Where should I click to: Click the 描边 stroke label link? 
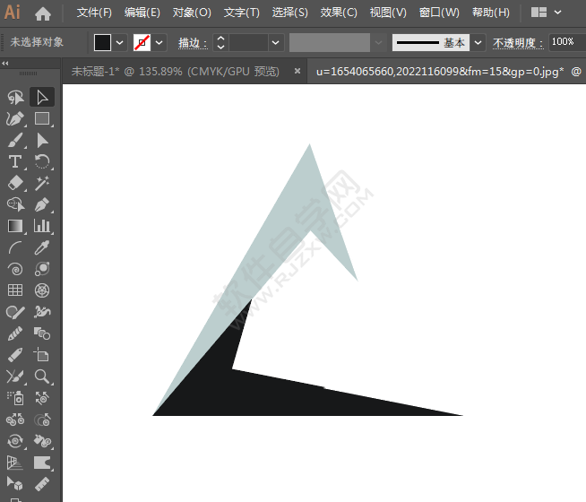pos(190,43)
